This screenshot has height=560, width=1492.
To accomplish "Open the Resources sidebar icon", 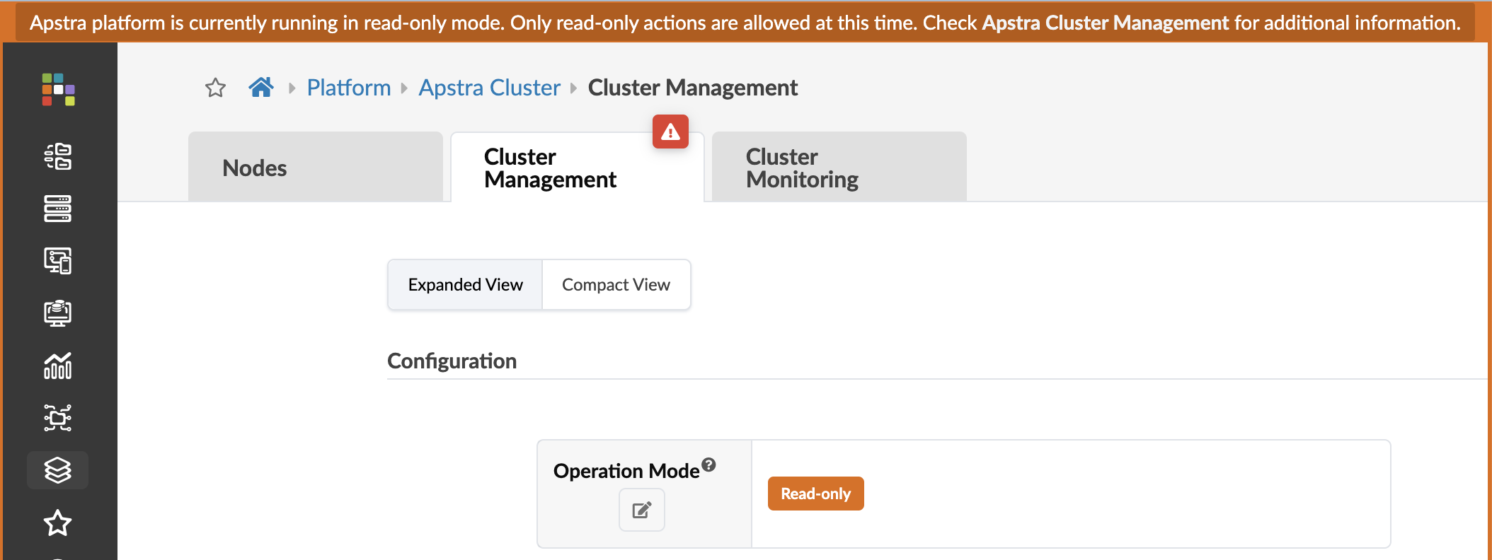I will (x=58, y=313).
